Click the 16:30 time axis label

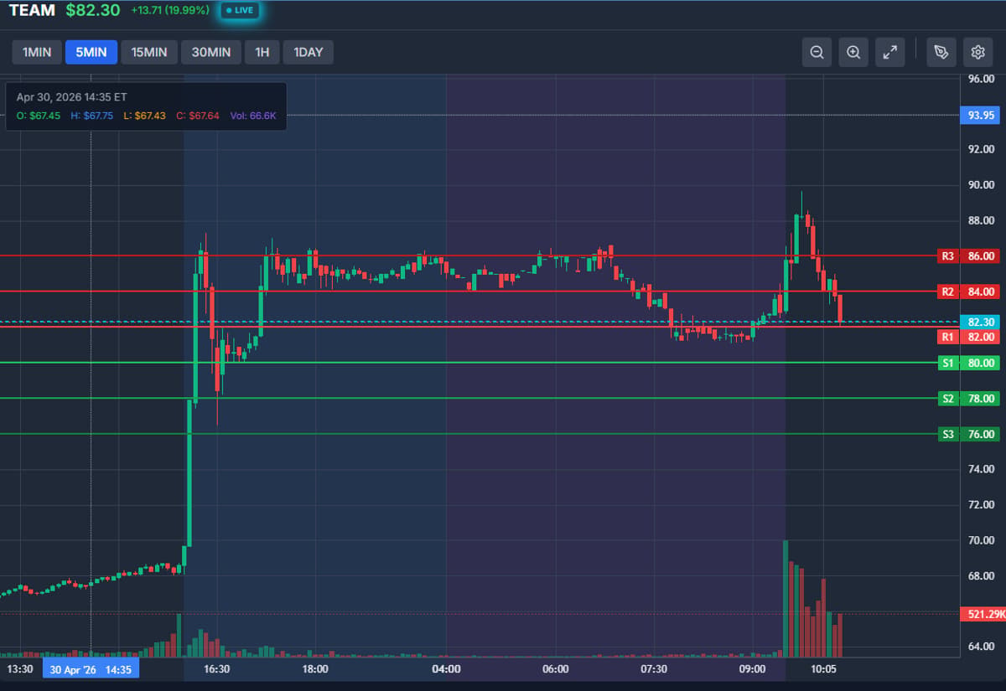[x=217, y=669]
